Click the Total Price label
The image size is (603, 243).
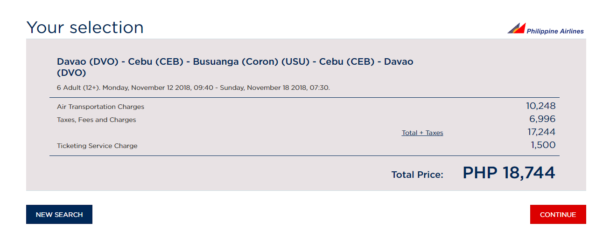point(417,175)
